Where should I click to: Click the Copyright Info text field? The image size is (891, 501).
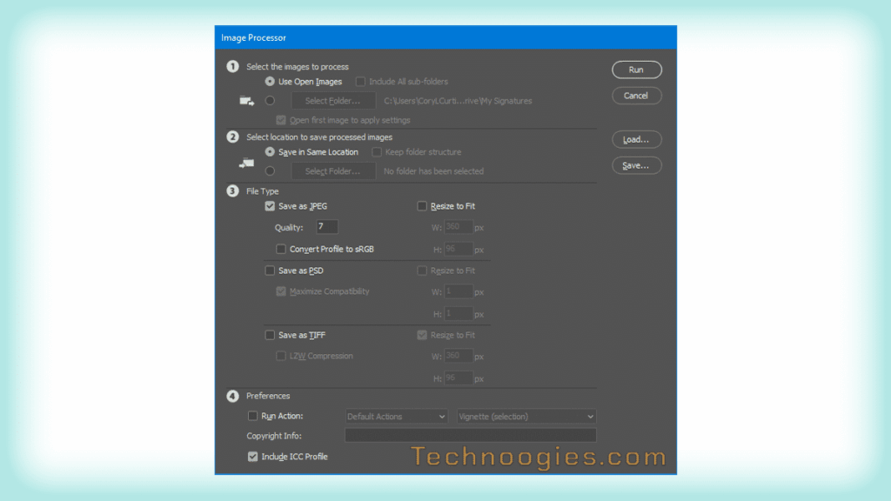471,435
